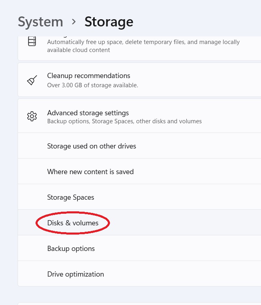This screenshot has width=261, height=305.
Task: Open Storage Spaces
Action: [139, 197]
